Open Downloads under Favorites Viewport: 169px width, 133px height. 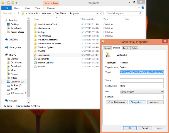pos(16,28)
